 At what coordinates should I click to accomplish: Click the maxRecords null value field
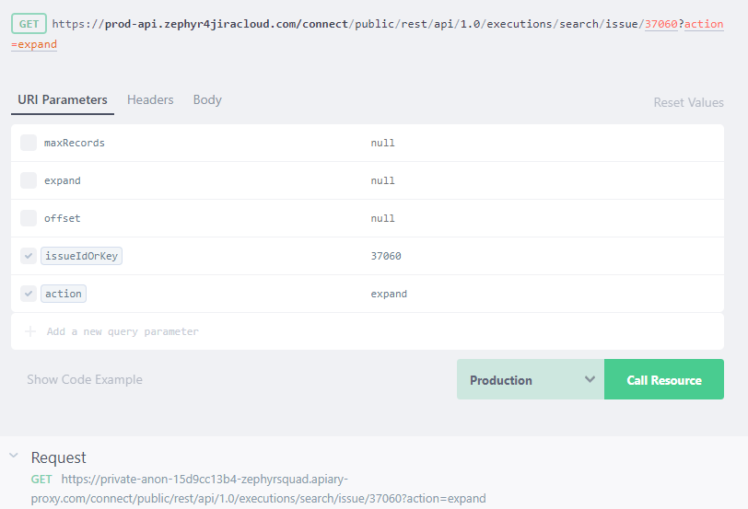(x=382, y=143)
